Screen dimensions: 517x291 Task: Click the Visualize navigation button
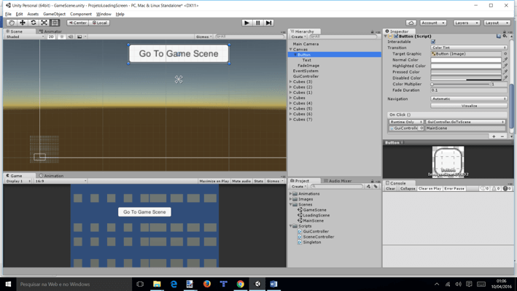tap(469, 106)
